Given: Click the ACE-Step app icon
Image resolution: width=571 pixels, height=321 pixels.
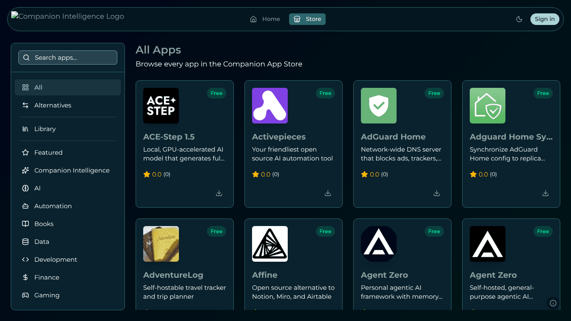Looking at the screenshot, I should 161,106.
